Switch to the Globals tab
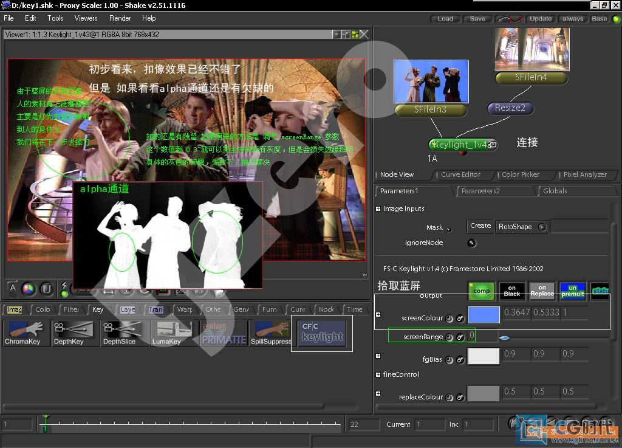The image size is (622, 448). click(555, 191)
